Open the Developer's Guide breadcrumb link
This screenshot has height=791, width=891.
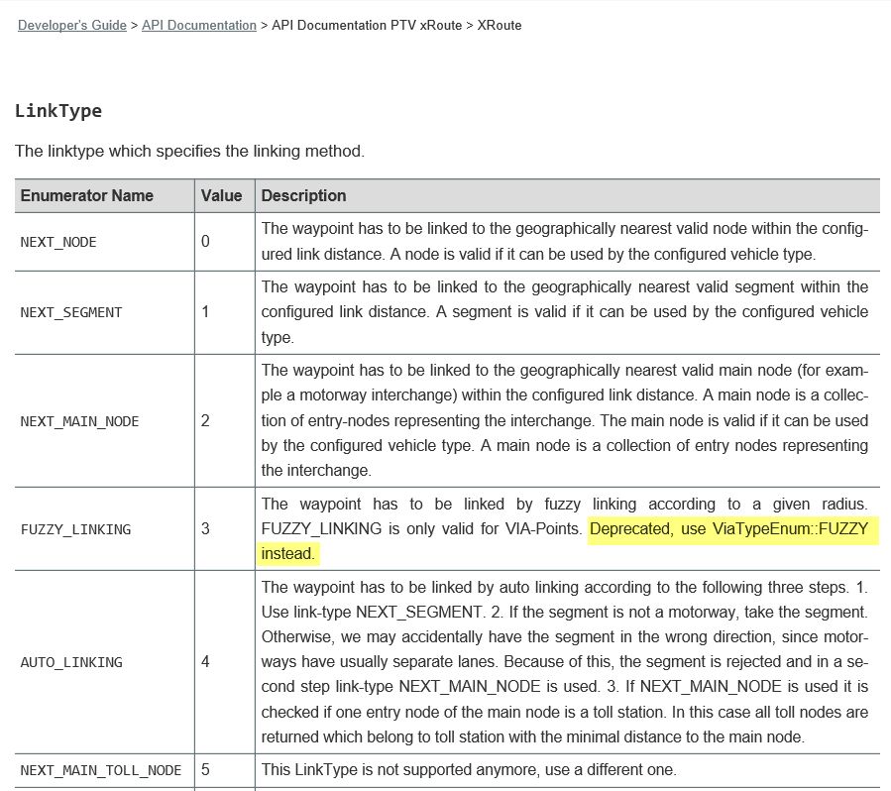coord(71,25)
